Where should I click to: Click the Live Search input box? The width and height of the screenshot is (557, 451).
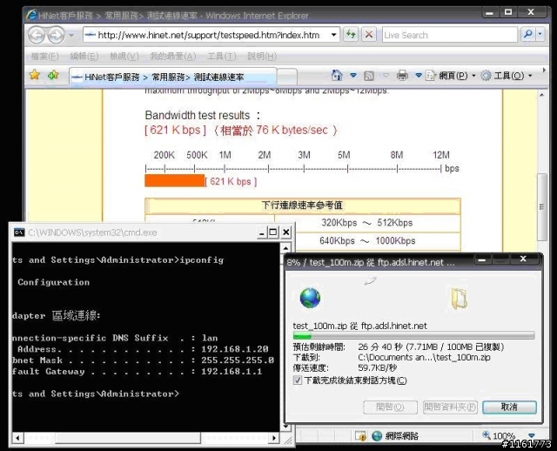(450, 35)
